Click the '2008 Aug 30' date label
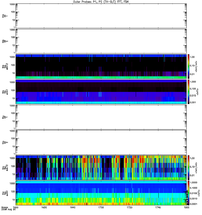 coord(8,210)
